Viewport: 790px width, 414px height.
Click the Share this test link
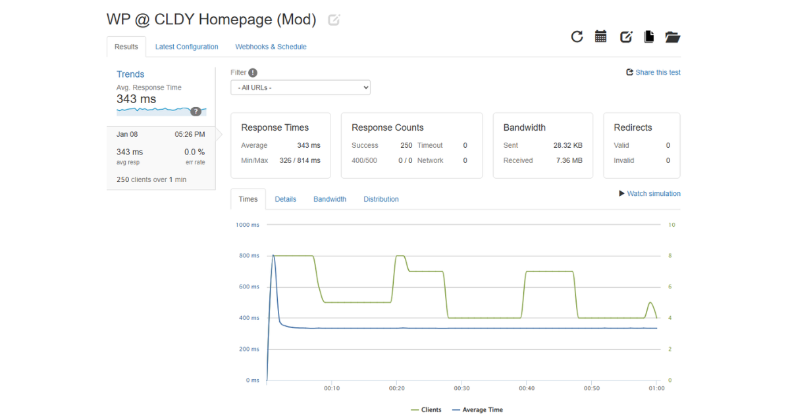(x=653, y=72)
